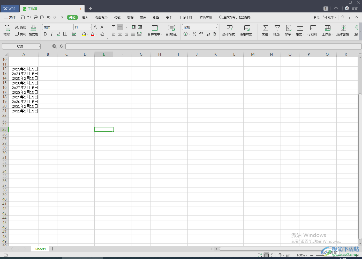The height and width of the screenshot is (259, 362).
Task: Open the 文件 file menu
Action: (x=10, y=17)
